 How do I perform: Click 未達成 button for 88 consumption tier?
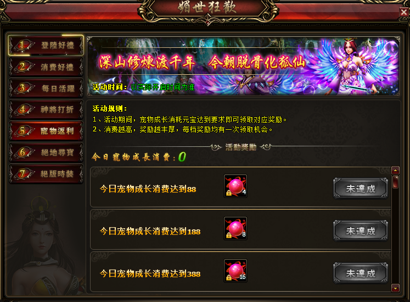click(361, 188)
